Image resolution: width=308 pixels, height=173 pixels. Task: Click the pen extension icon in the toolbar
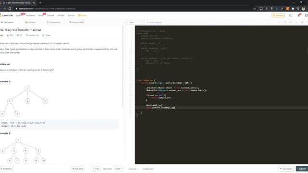(282, 9)
